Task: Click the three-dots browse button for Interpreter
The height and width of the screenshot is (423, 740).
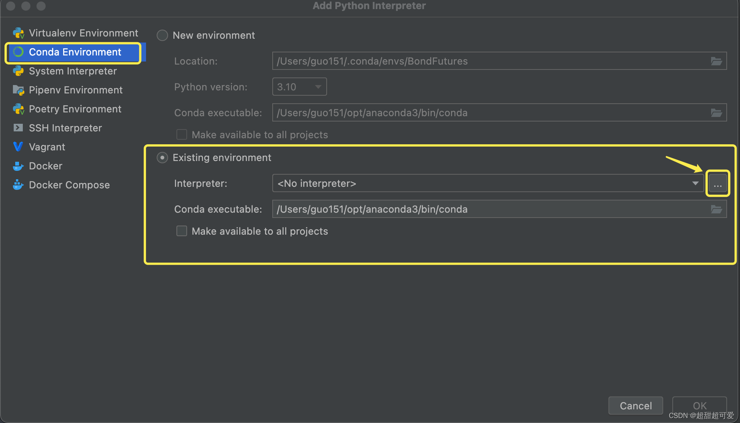Action: point(718,184)
